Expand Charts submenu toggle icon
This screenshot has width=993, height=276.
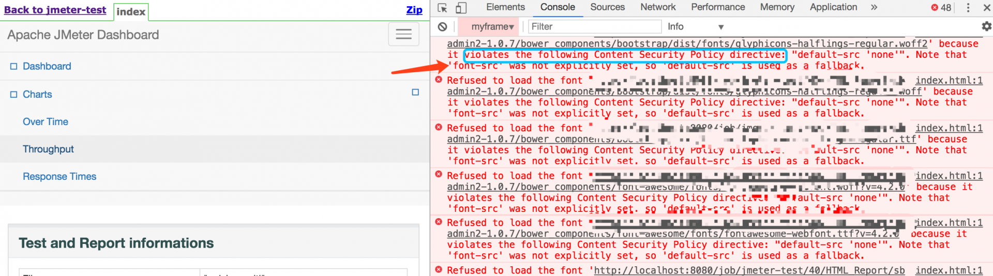click(415, 92)
